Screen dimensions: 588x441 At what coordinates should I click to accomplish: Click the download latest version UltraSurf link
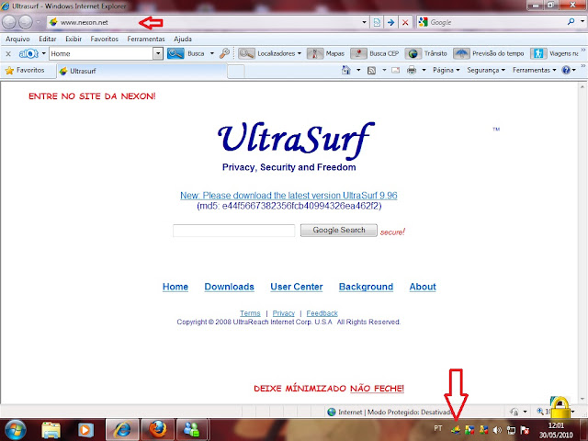288,196
